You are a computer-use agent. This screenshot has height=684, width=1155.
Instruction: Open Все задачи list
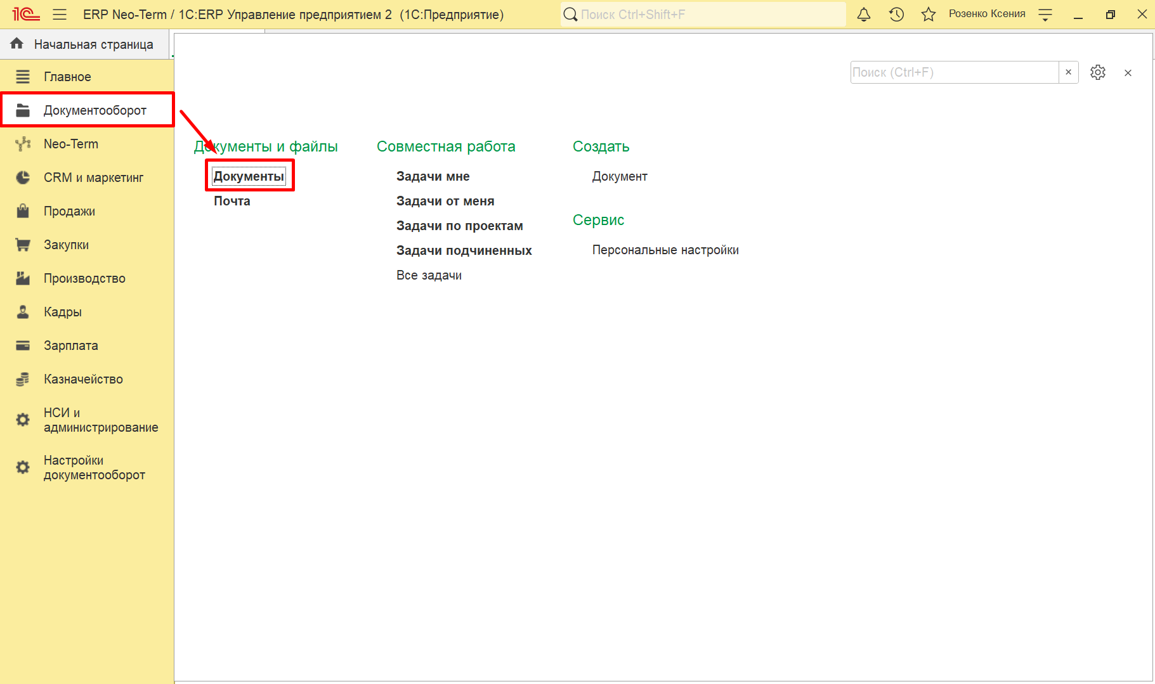point(429,275)
